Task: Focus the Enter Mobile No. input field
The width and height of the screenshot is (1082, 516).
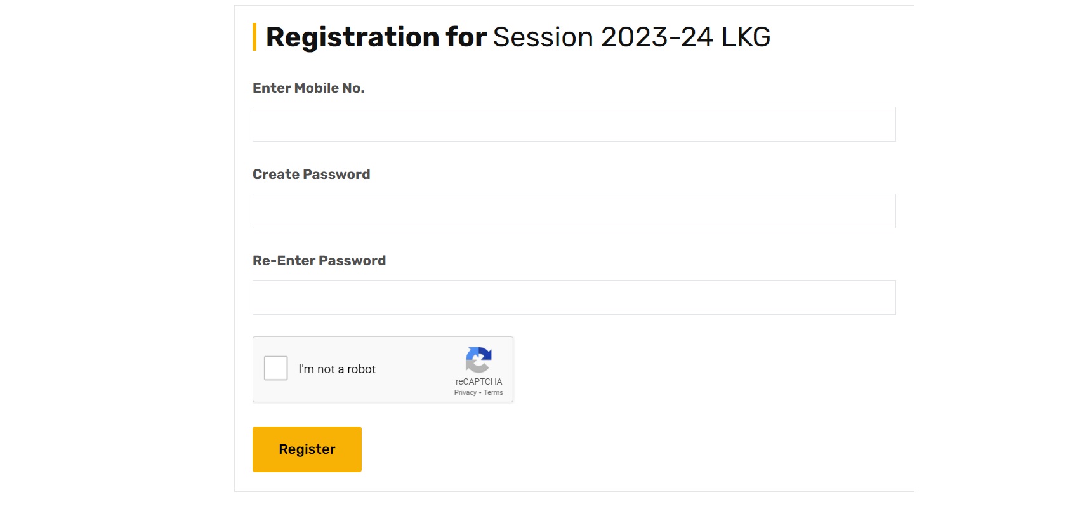Action: pyautogui.click(x=574, y=124)
